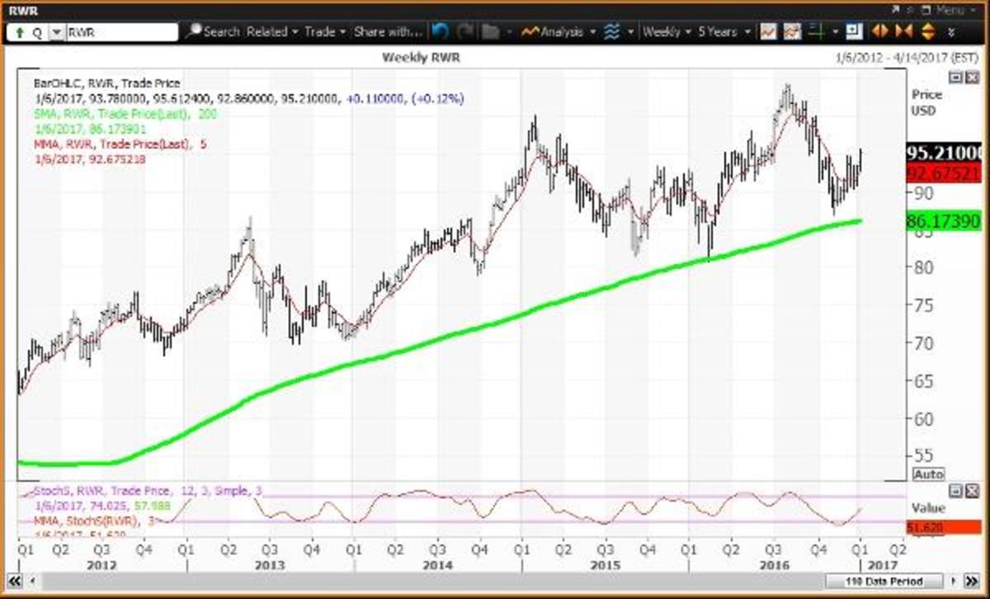Viewport: 990px width, 599px height.
Task: Click the red 51.620 stochastic value label
Action: pyautogui.click(x=943, y=527)
